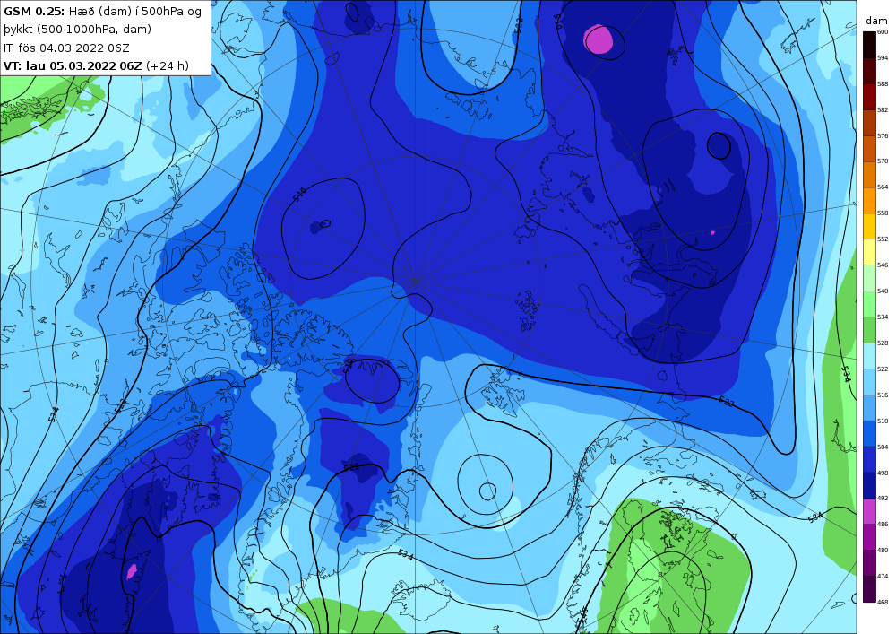Select the orange swatch between 564 and 570
896x634 pixels.
coord(869,174)
